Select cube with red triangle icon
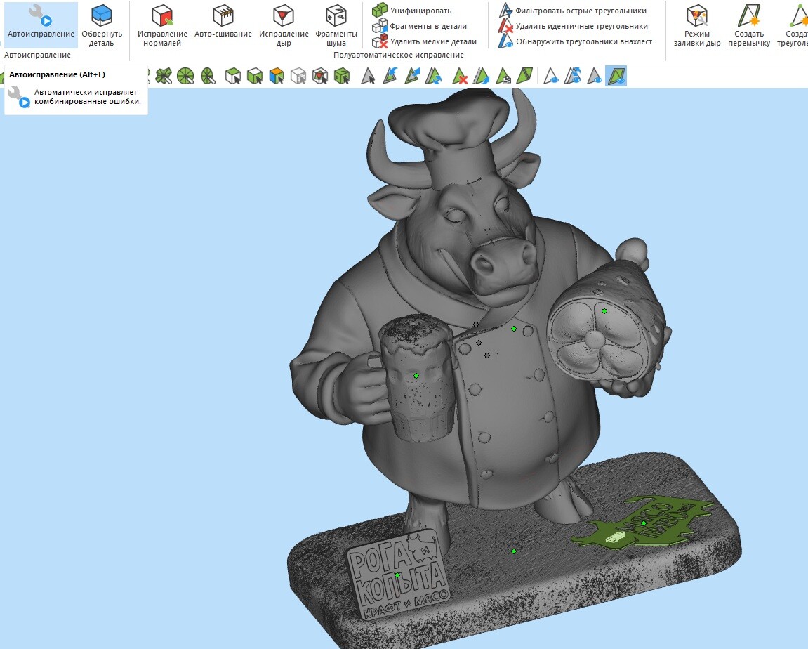This screenshot has height=649, width=808. (320, 77)
